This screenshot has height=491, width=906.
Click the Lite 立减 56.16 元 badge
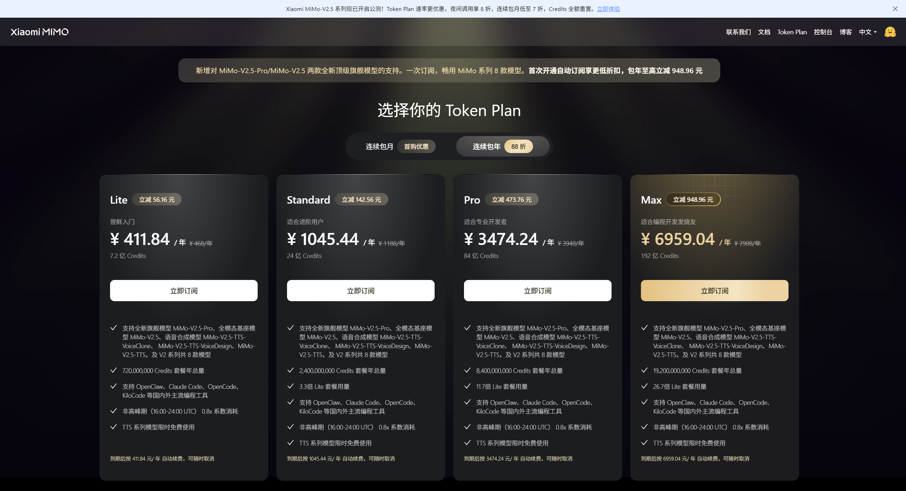point(157,199)
